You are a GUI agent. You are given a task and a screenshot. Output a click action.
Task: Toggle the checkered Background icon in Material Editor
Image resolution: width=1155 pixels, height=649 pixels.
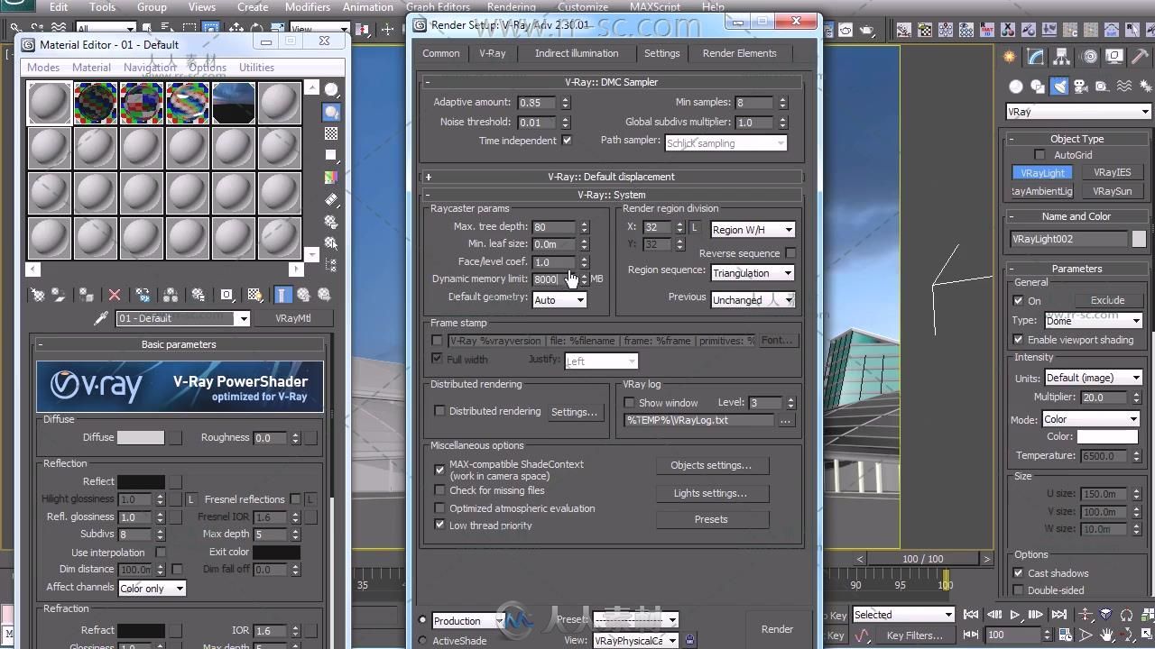tap(331, 133)
